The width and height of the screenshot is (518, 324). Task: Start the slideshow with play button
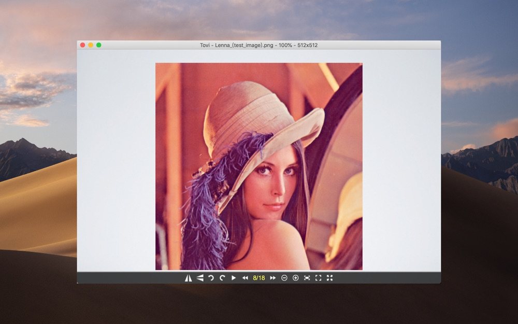coord(234,278)
